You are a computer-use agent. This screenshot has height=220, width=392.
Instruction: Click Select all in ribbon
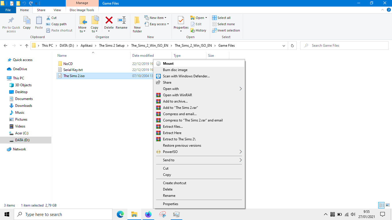coord(221,18)
